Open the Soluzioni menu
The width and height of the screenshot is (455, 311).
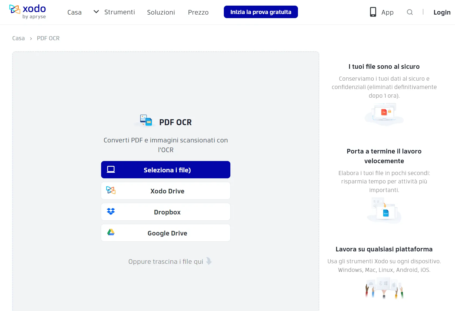click(x=161, y=12)
